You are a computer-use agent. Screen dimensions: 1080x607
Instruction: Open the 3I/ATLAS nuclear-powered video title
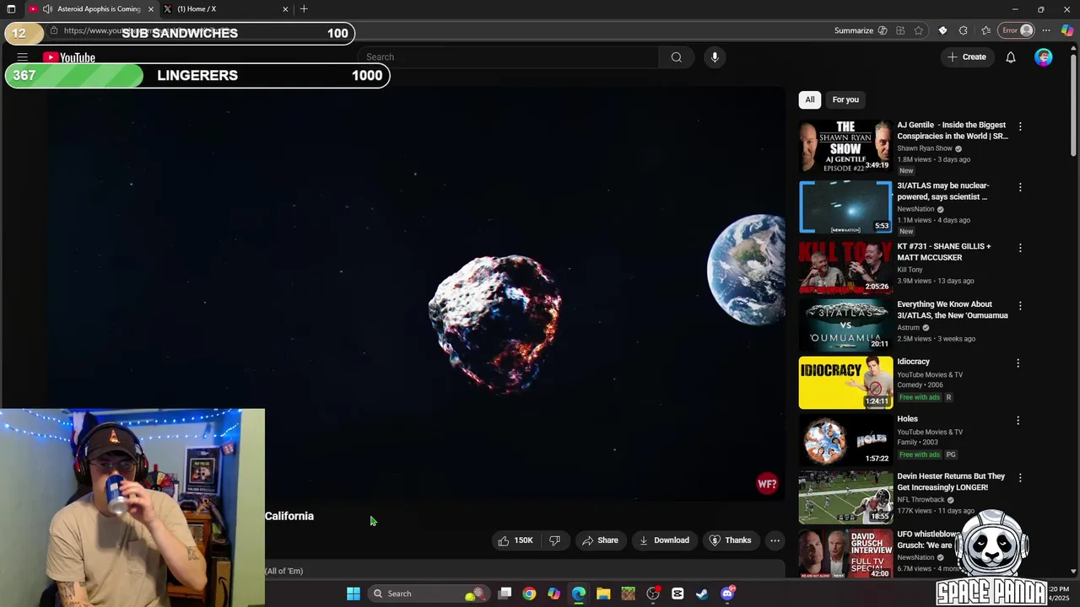click(943, 191)
